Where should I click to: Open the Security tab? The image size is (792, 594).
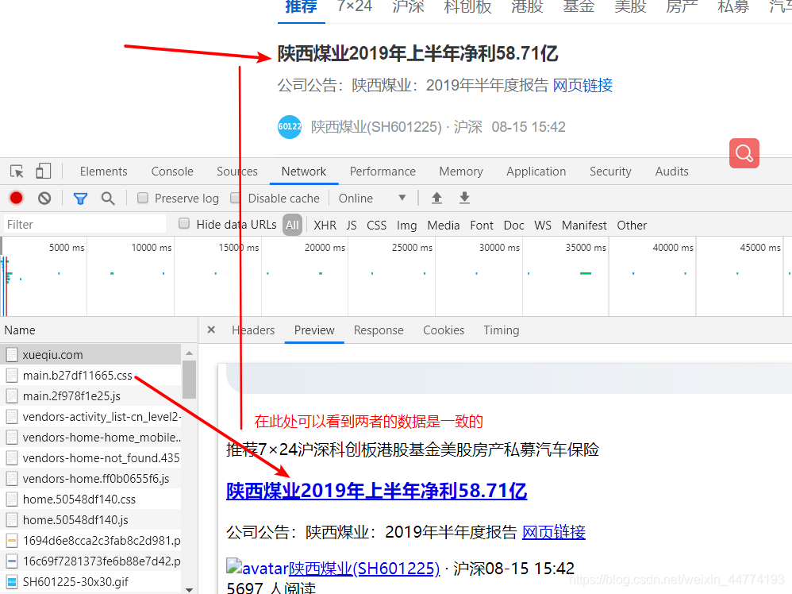click(x=610, y=172)
